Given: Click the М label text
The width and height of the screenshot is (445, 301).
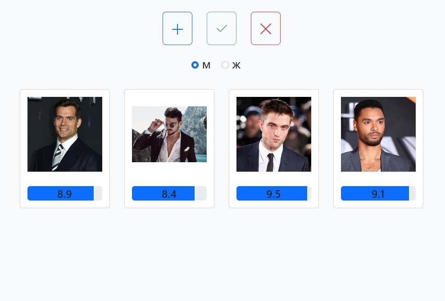Looking at the screenshot, I should pyautogui.click(x=206, y=65).
